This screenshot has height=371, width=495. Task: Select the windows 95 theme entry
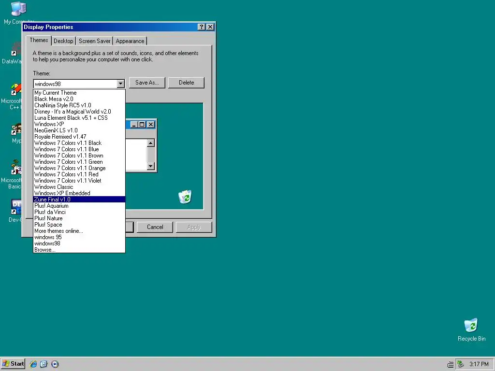pyautogui.click(x=79, y=237)
